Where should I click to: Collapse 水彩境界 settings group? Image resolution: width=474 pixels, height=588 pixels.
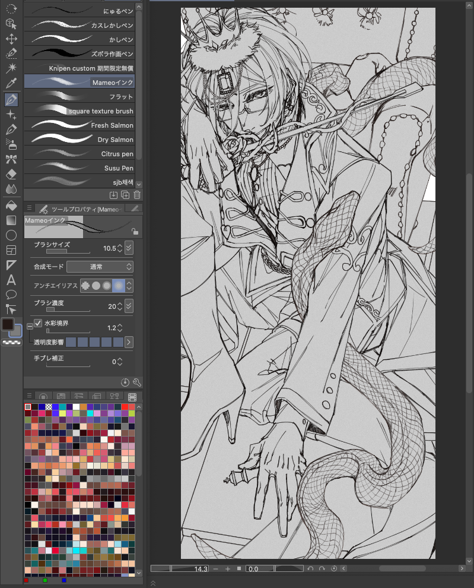(30, 326)
